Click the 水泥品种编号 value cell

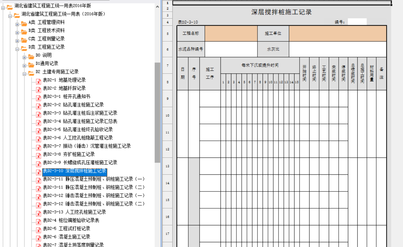tap(231, 49)
